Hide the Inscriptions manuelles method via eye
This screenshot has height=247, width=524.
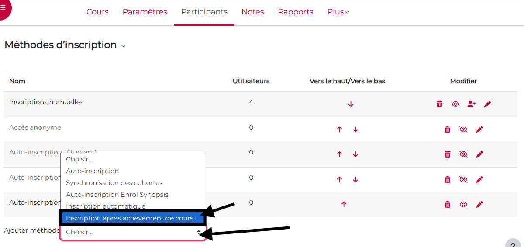click(x=455, y=104)
